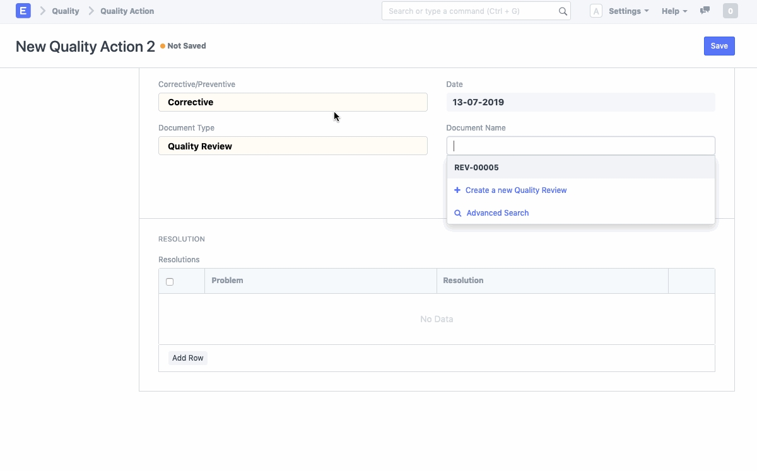Go to Quality in the breadcrumb
Screen dimensions: 757x471
(66, 11)
